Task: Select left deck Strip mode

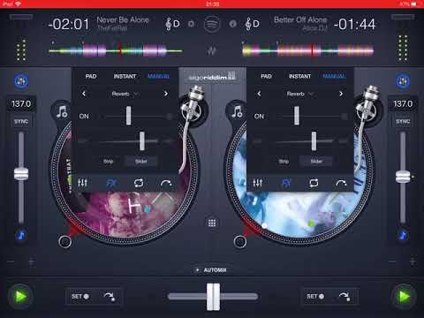Action: [x=108, y=162]
